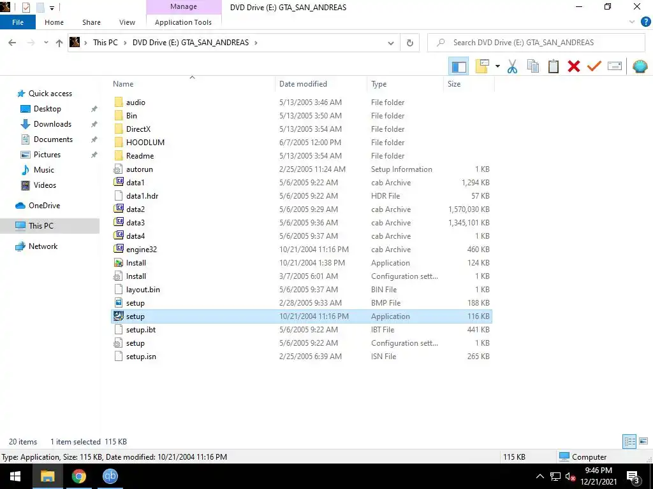
Task: Expand chevron after DVD Drive breadcrumb
Action: pos(256,43)
